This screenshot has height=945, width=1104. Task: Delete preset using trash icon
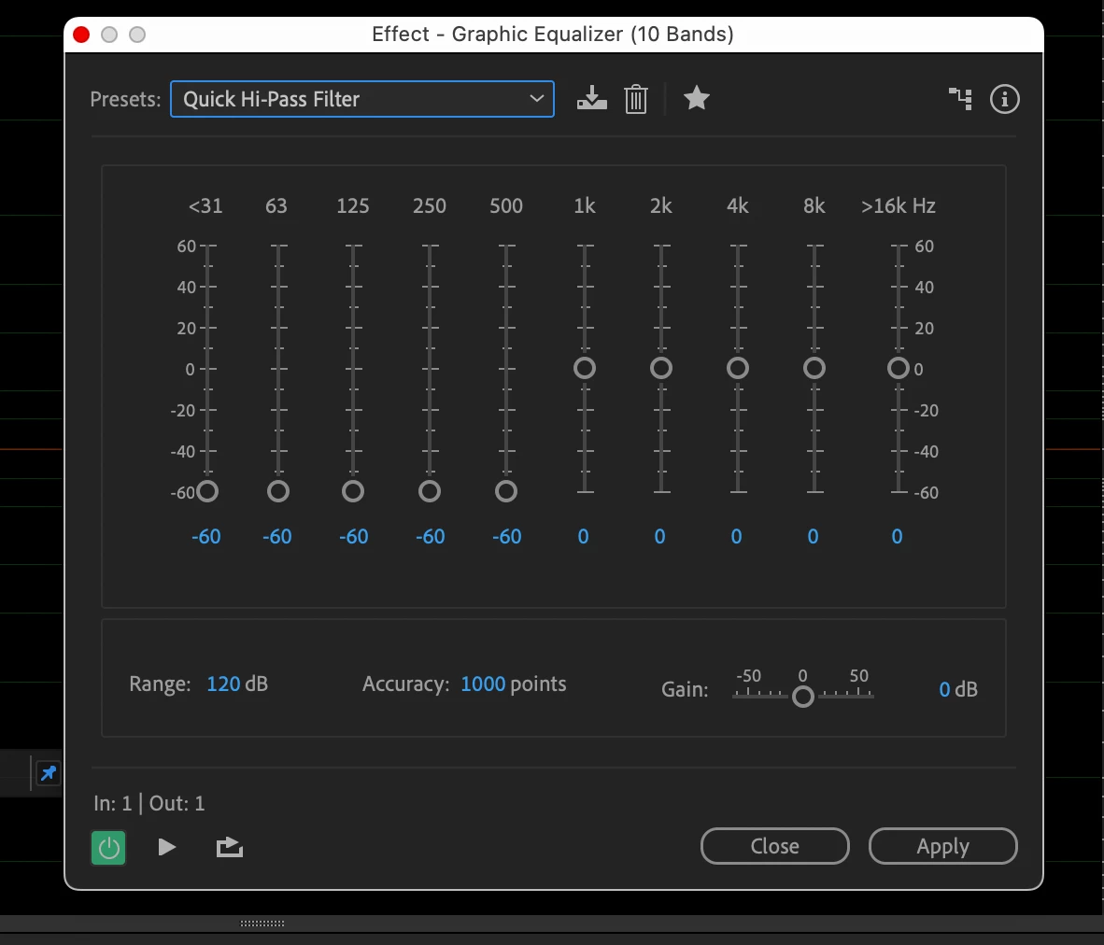[x=636, y=99]
